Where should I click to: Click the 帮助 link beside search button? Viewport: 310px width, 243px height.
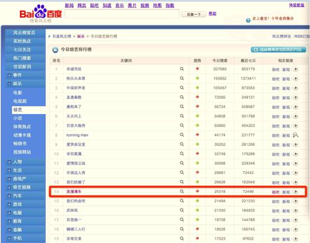click(212, 14)
